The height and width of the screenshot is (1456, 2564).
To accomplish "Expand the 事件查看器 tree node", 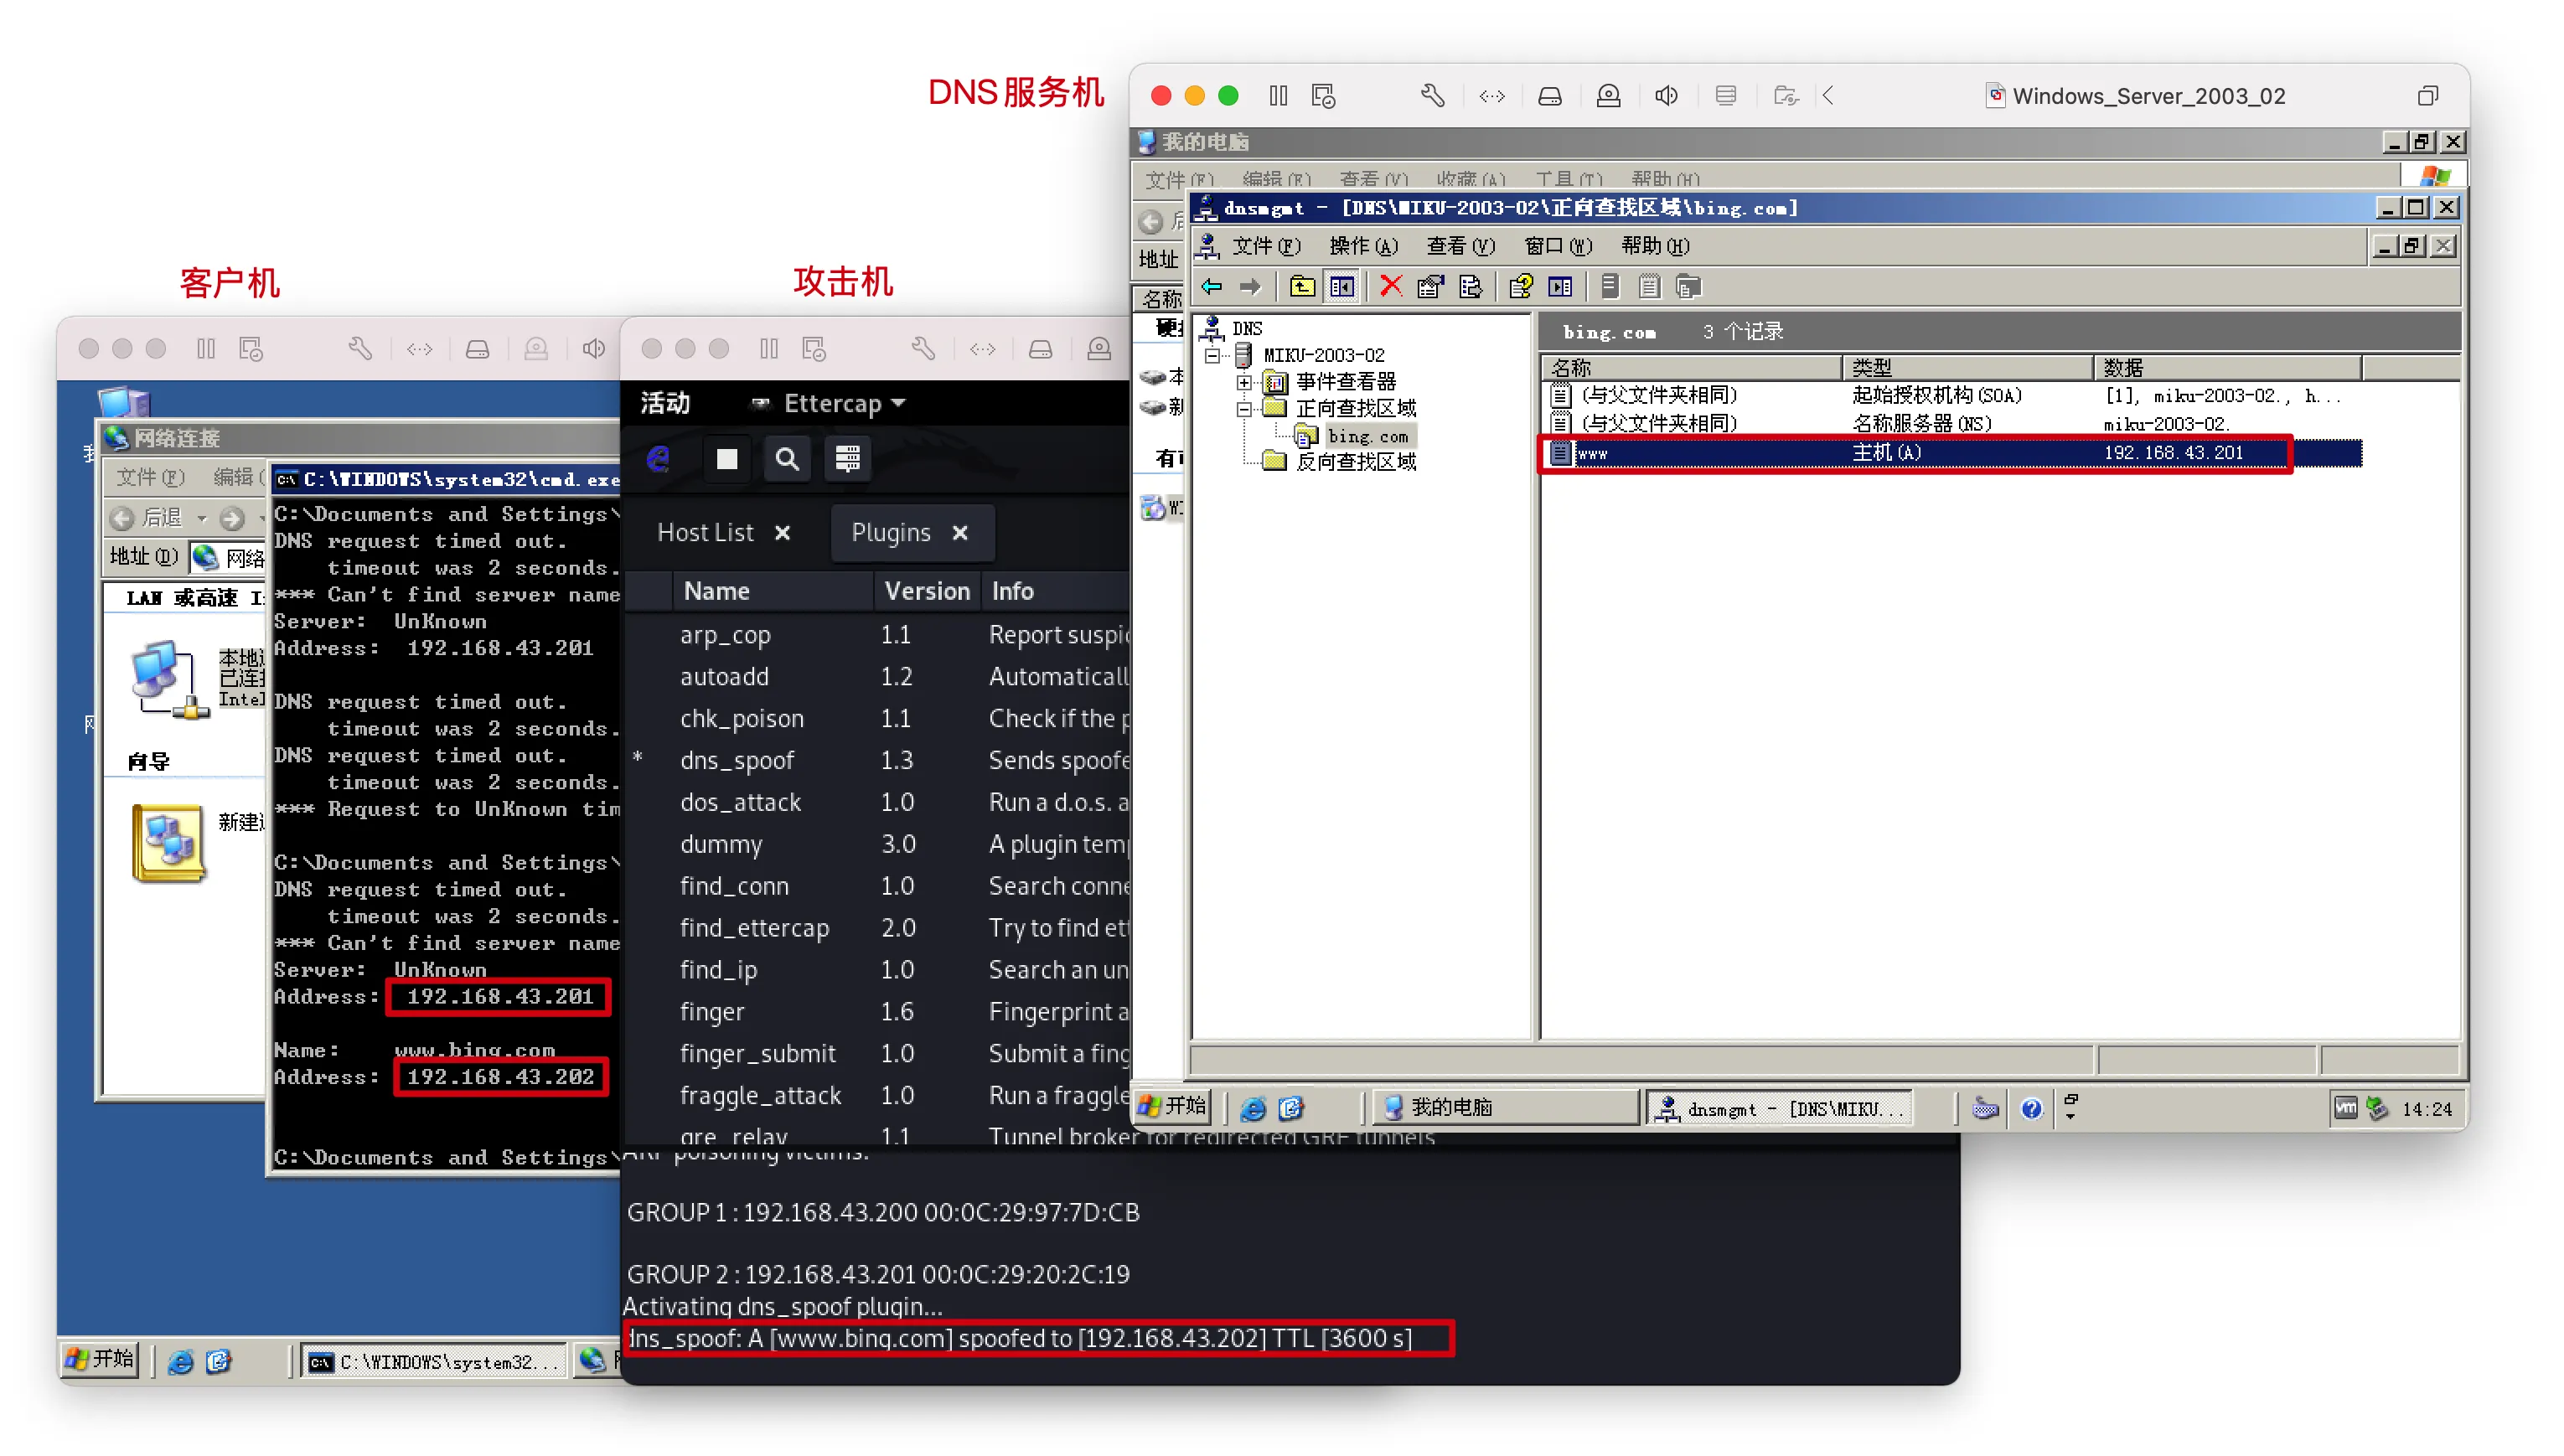I will [1243, 382].
